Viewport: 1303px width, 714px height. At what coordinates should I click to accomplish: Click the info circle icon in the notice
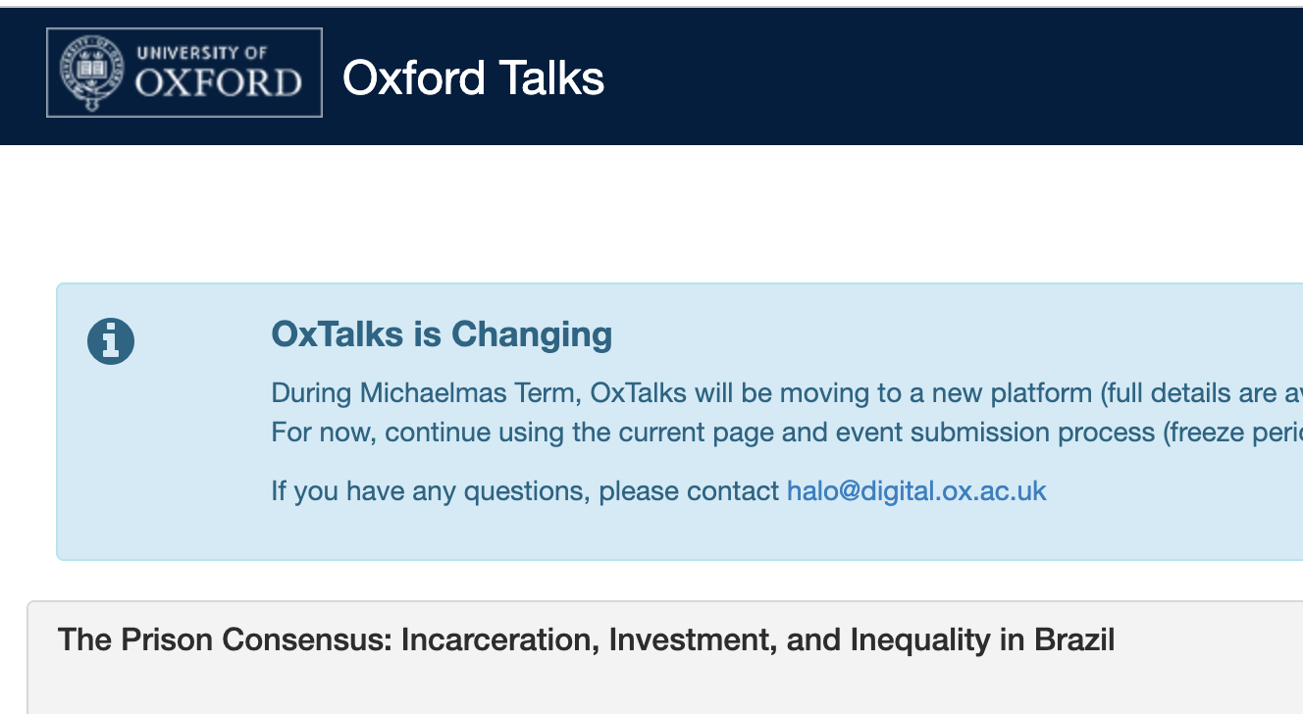111,341
